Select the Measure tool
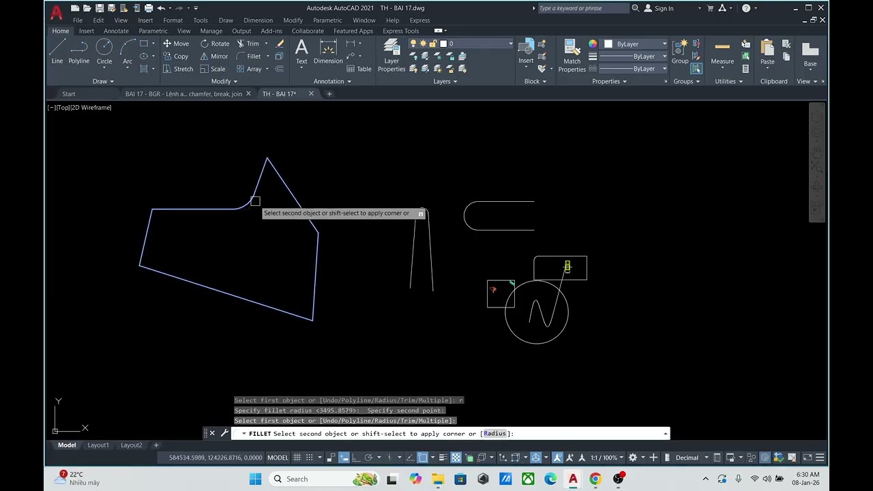 722,51
